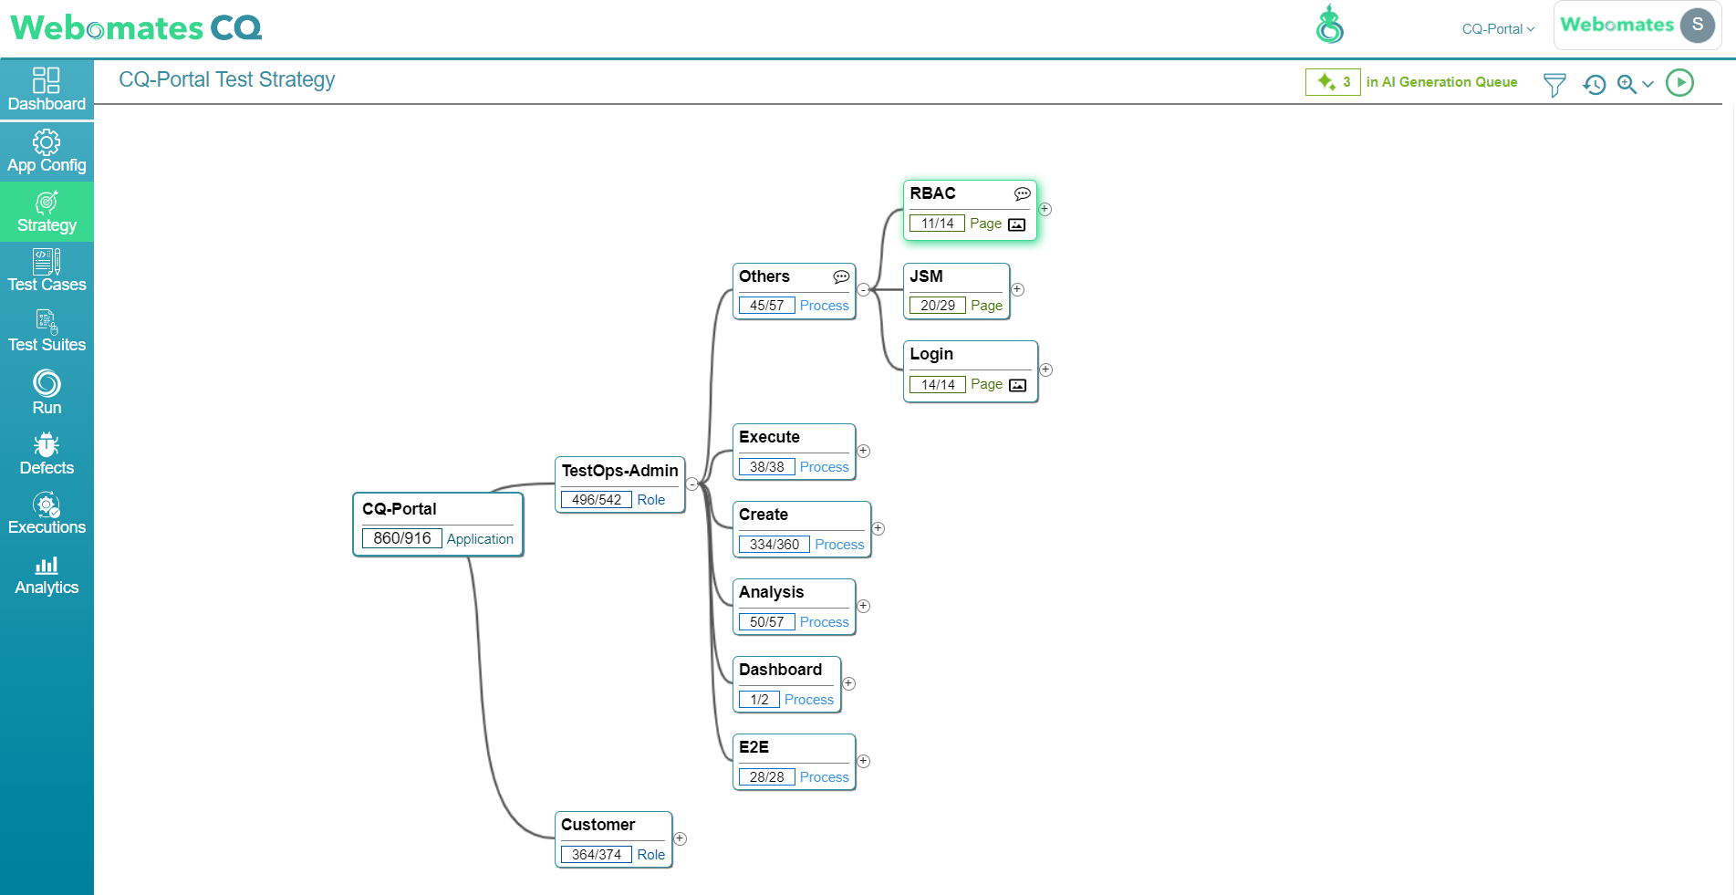
Task: Open the S user avatar
Action: (x=1698, y=25)
